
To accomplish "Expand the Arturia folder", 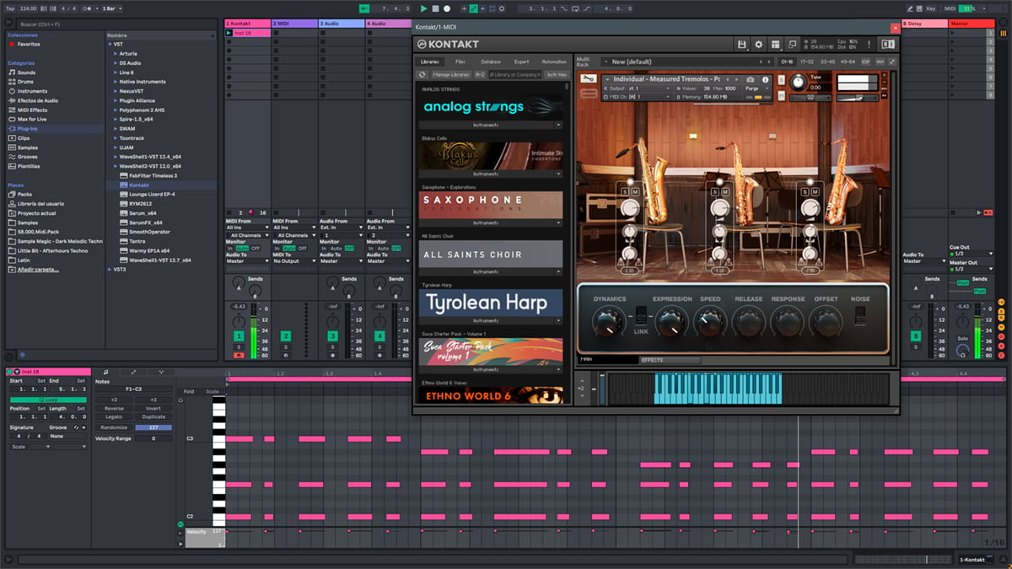I will [x=116, y=54].
